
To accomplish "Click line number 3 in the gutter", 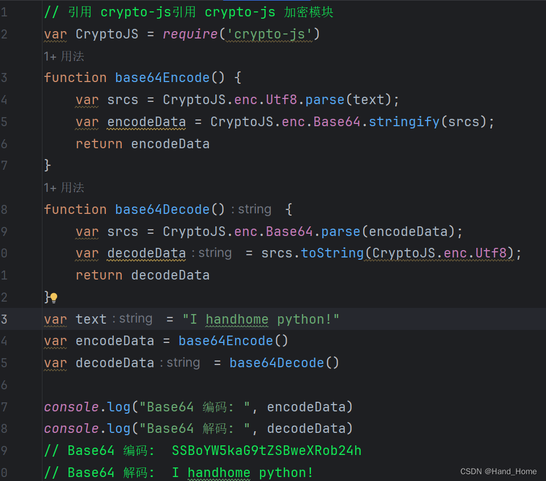I will point(4,77).
